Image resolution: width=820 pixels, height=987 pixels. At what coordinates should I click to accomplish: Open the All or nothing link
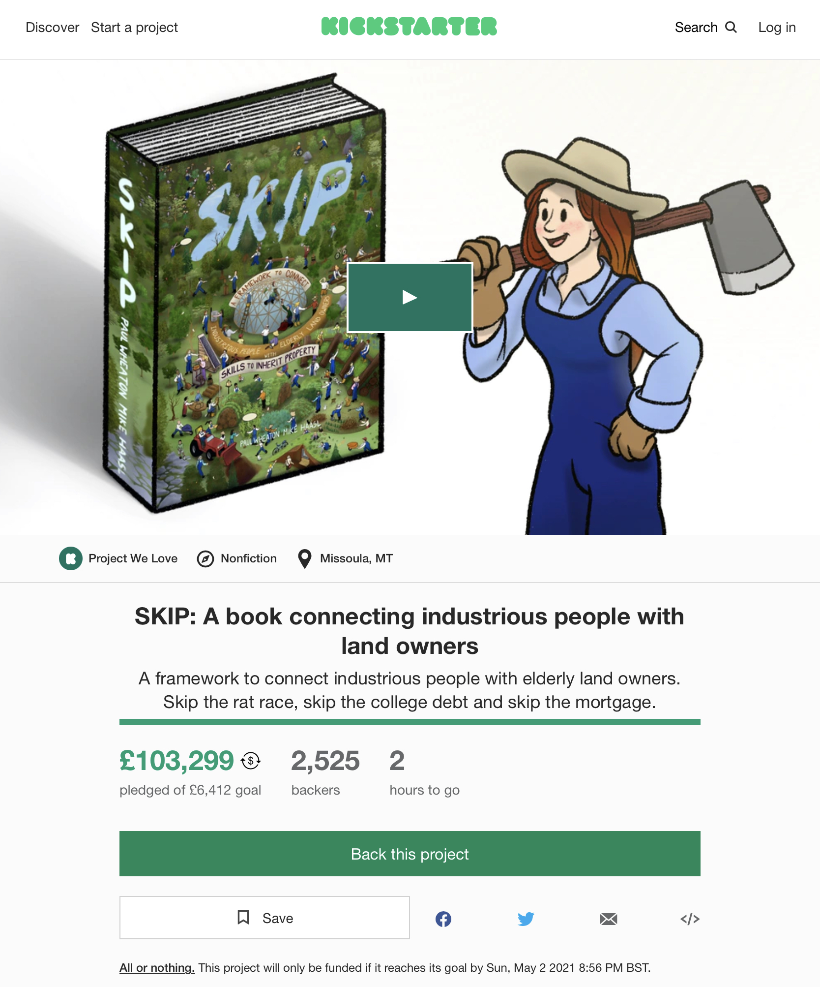click(x=157, y=968)
